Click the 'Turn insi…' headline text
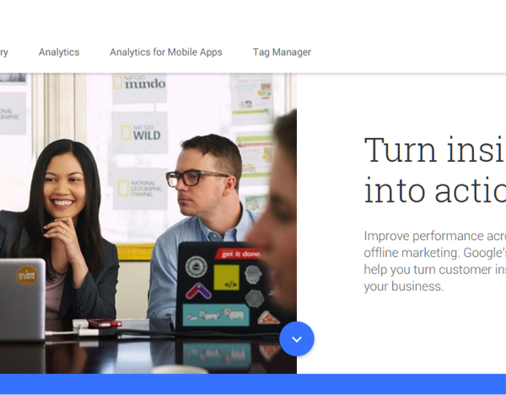 [x=435, y=170]
